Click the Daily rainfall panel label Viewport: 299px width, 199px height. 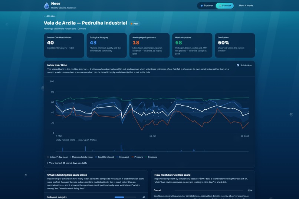76,140
